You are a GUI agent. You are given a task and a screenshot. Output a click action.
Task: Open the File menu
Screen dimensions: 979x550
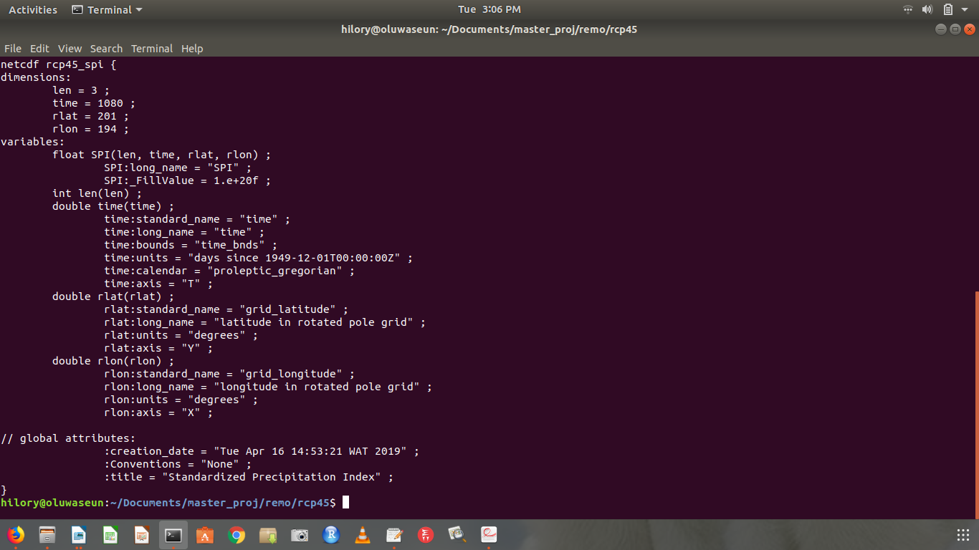pyautogui.click(x=13, y=49)
